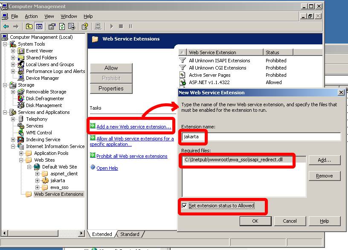Image resolution: width=348 pixels, height=250 pixels.
Task: Collapse the Default Web Site node
Action: (x=29, y=167)
